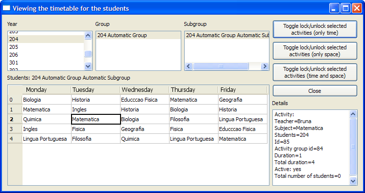Viewport: 365px width, 193px height.
Task: Click Details panel scroll-up arrow
Action: [353, 114]
